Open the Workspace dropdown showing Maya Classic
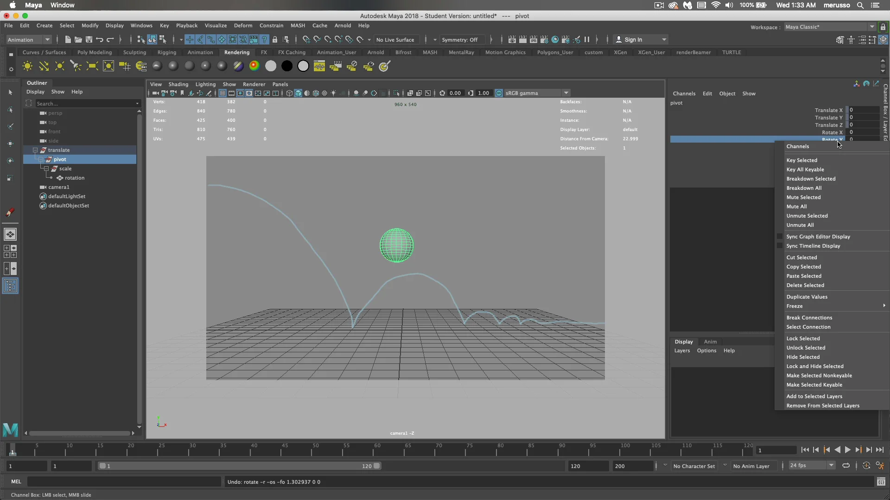 coord(872,26)
